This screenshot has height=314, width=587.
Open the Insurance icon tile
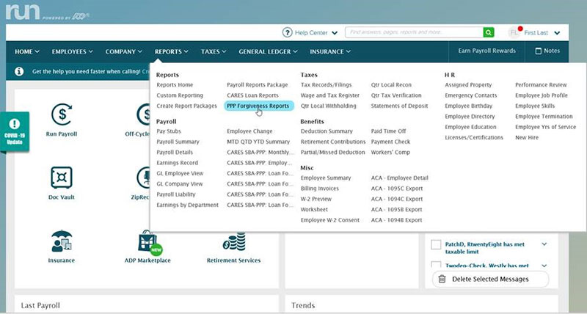point(62,247)
